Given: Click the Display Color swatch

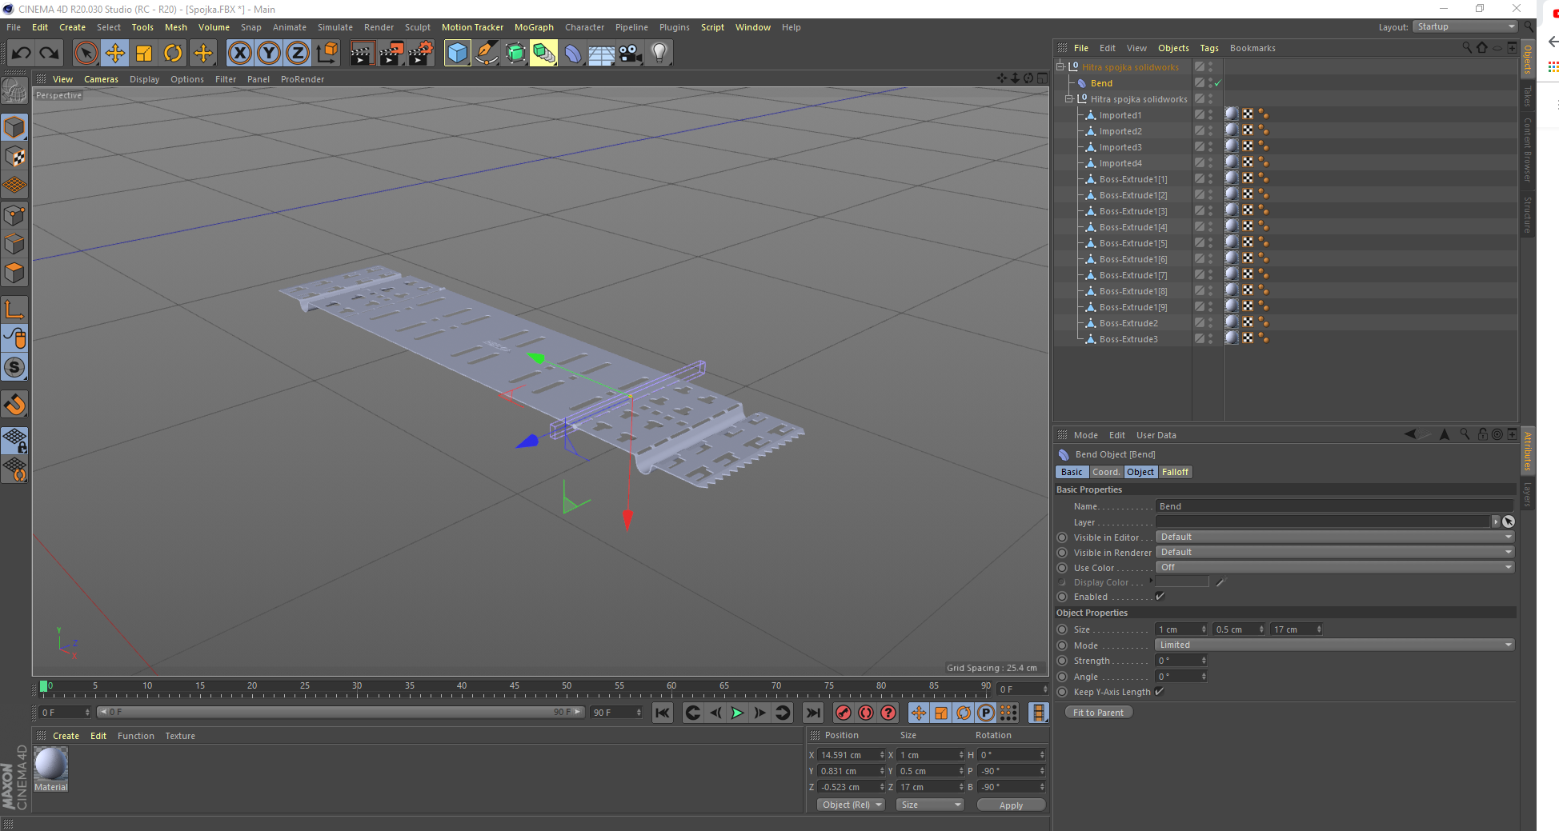Looking at the screenshot, I should [1183, 581].
